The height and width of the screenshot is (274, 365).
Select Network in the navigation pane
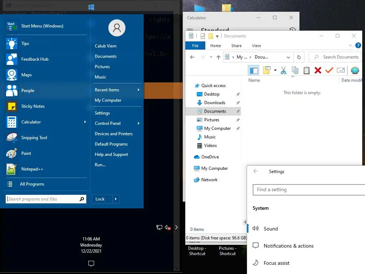click(209, 180)
